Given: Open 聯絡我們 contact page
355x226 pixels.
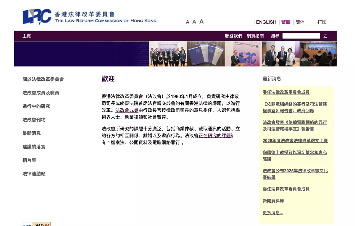Looking at the screenshot, I should (233, 36).
